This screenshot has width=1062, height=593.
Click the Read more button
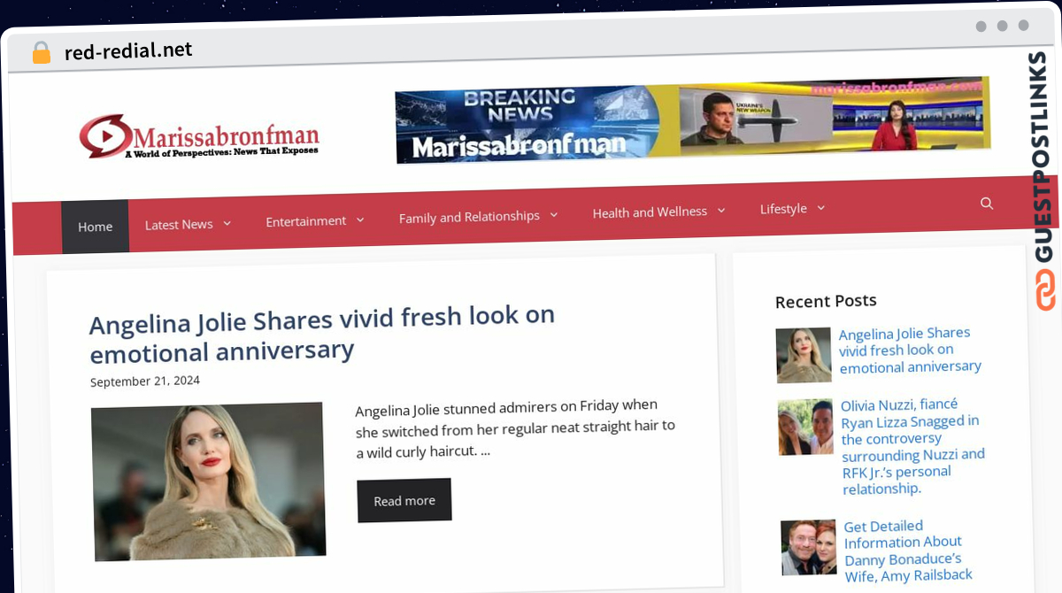coord(404,500)
